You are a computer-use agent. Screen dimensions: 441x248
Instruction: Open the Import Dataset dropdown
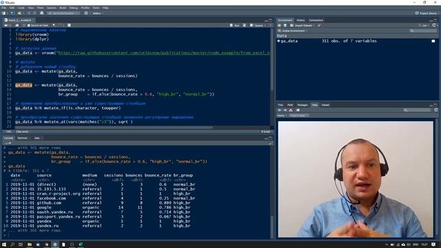[x=302, y=25]
